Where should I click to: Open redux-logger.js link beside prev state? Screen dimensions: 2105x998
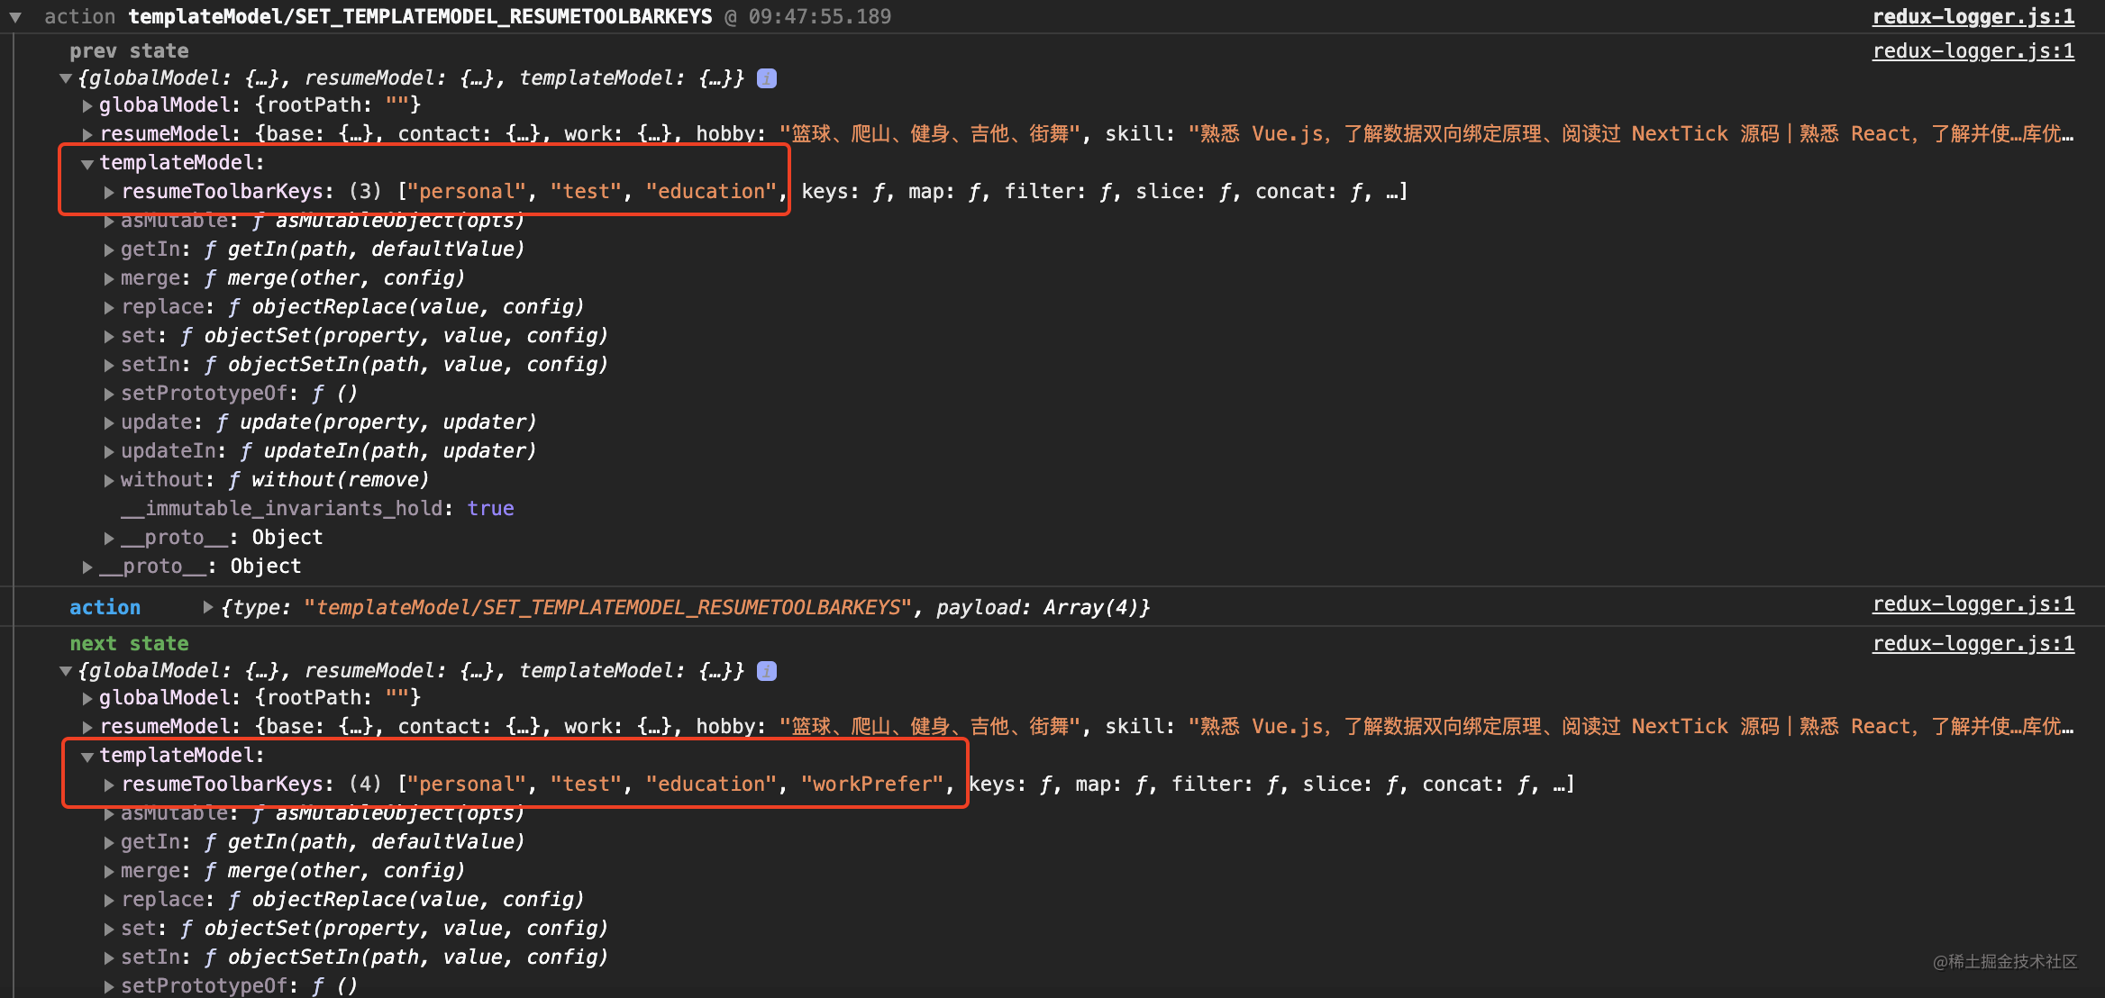click(x=1973, y=50)
